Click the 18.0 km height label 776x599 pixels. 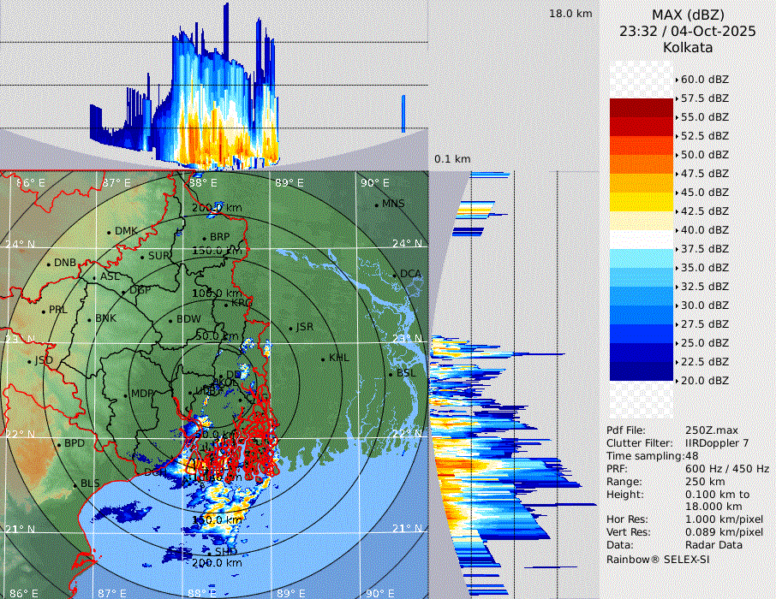point(571,14)
